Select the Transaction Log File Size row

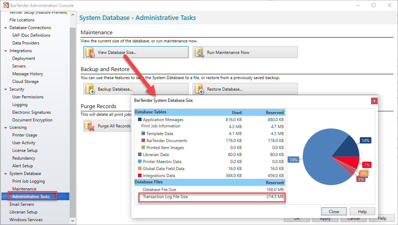pyautogui.click(x=212, y=197)
